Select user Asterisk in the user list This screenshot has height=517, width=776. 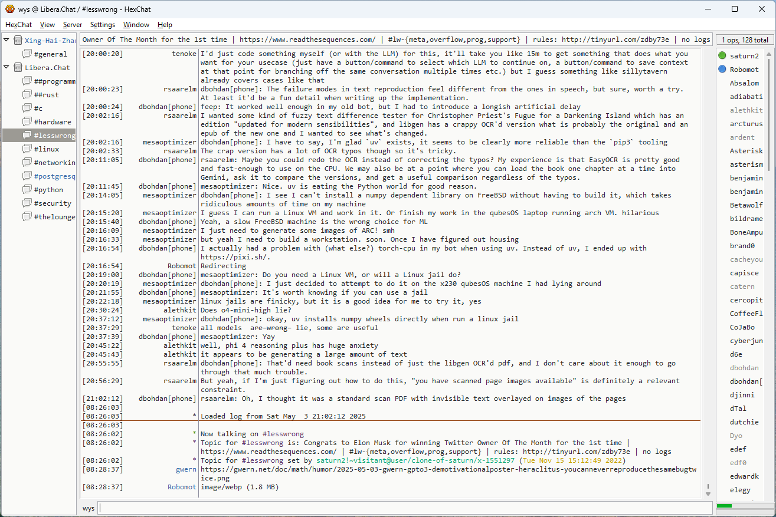[746, 151]
